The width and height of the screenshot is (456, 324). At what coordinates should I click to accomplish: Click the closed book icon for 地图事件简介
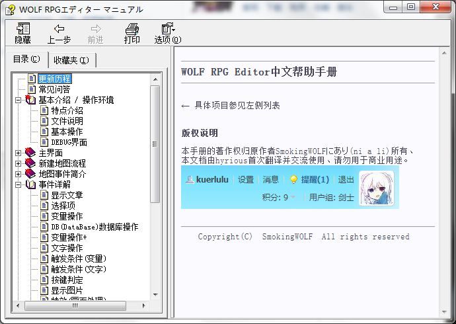[x=30, y=174]
